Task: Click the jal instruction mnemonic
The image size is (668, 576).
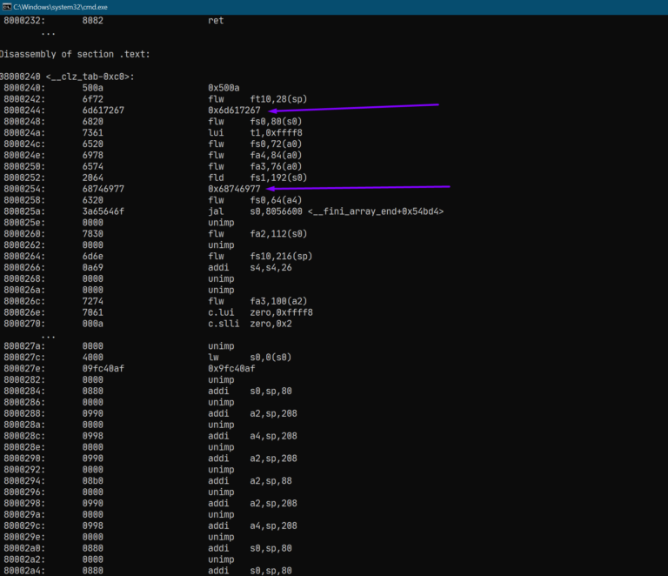Action: (x=216, y=211)
